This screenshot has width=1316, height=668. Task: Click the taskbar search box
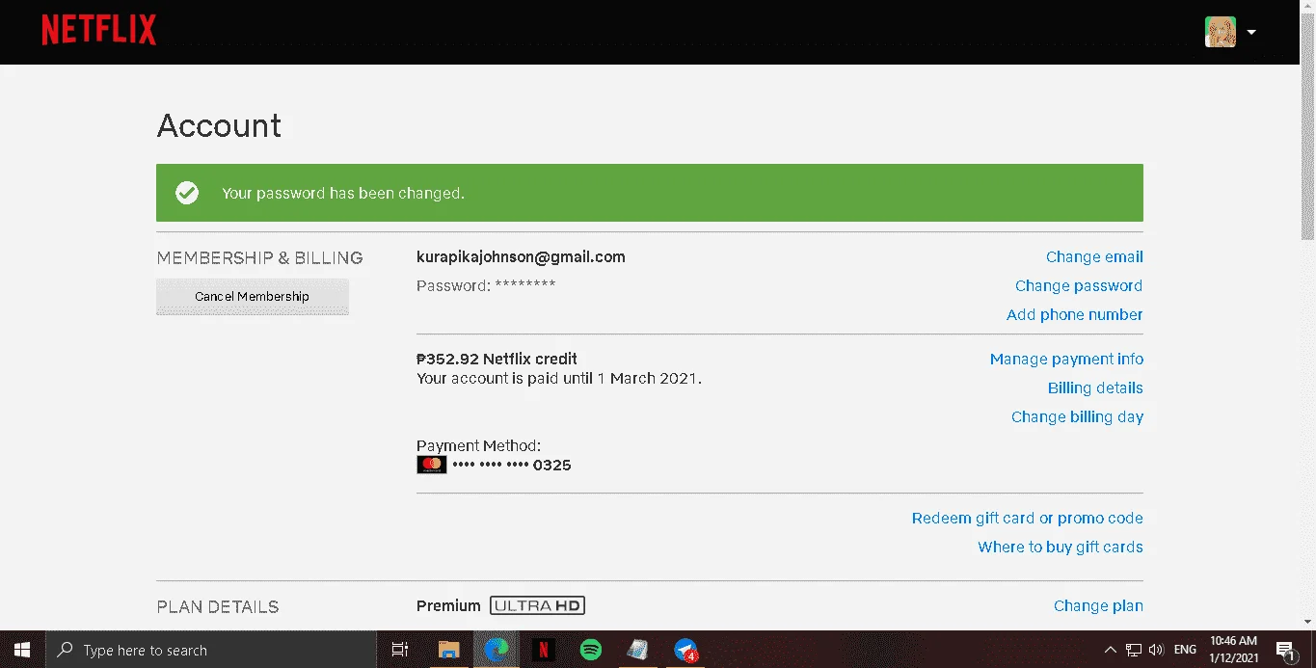pyautogui.click(x=211, y=650)
